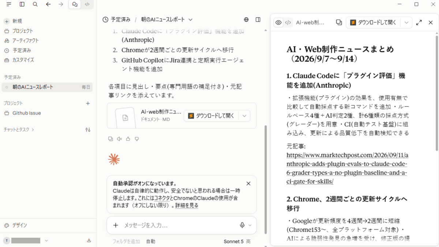Open the Ai·web制作ニュ document card
The image size is (439, 247).
pos(182,116)
